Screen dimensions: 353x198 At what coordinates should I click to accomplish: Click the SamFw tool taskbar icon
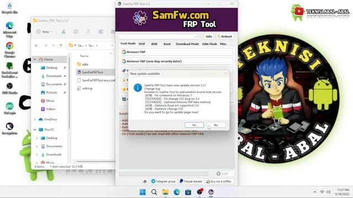(x=211, y=192)
